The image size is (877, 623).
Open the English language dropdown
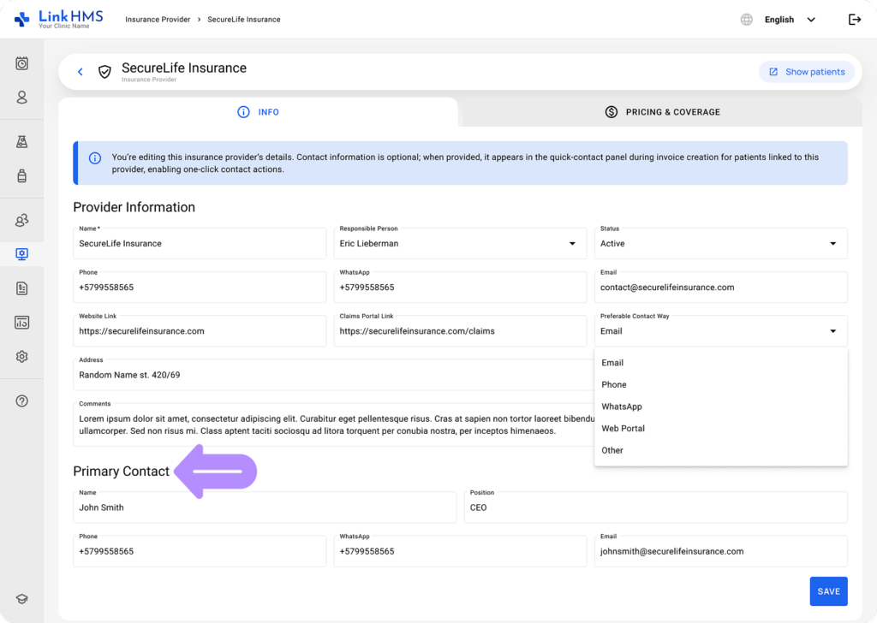pos(789,20)
